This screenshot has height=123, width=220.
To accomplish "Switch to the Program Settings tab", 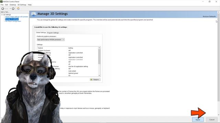I will coord(53,33).
